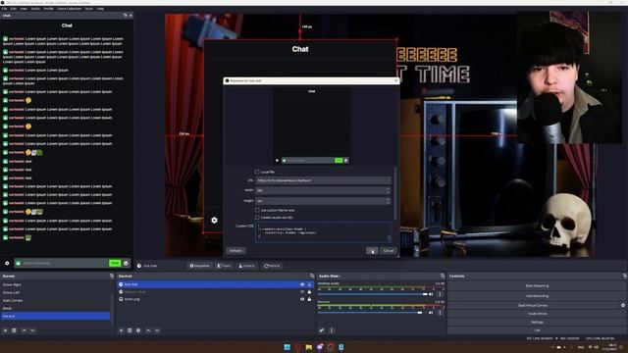Add a new scene with plus icon
This screenshot has width=628, height=353.
coord(5,330)
